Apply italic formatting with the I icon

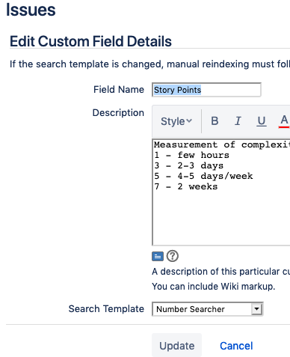(x=238, y=121)
